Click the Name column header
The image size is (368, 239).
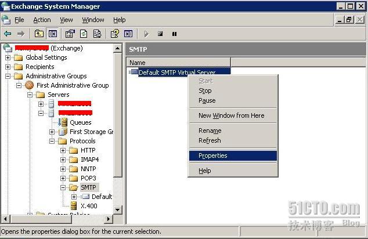click(179, 63)
